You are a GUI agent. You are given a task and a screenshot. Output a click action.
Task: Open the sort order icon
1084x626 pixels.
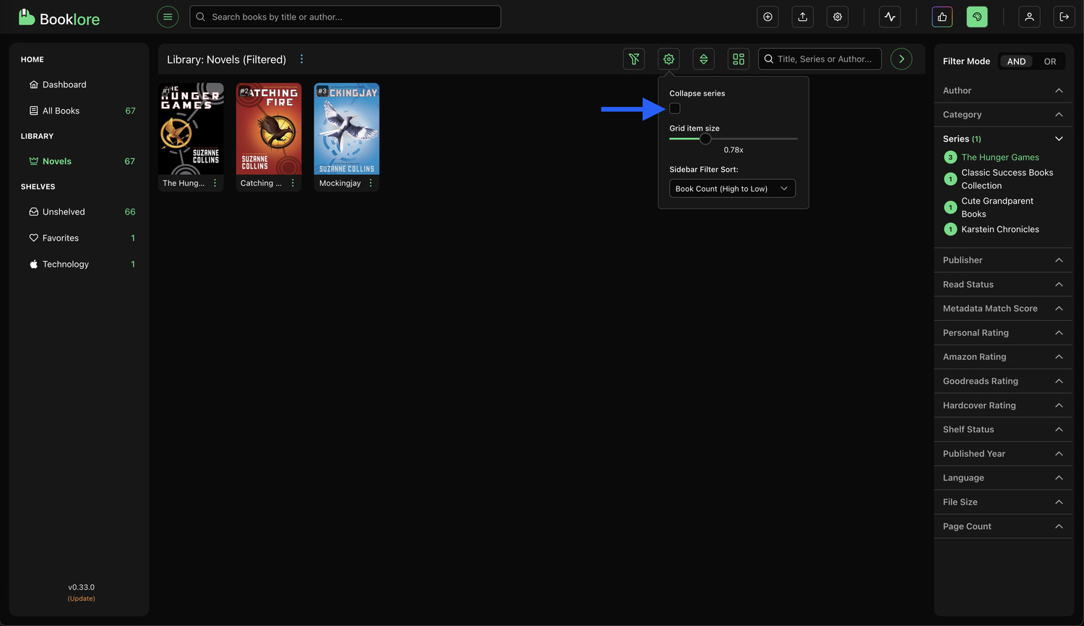[x=703, y=59]
